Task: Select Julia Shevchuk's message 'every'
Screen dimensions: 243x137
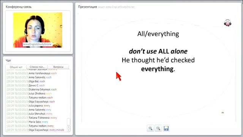Action: pos(30,114)
